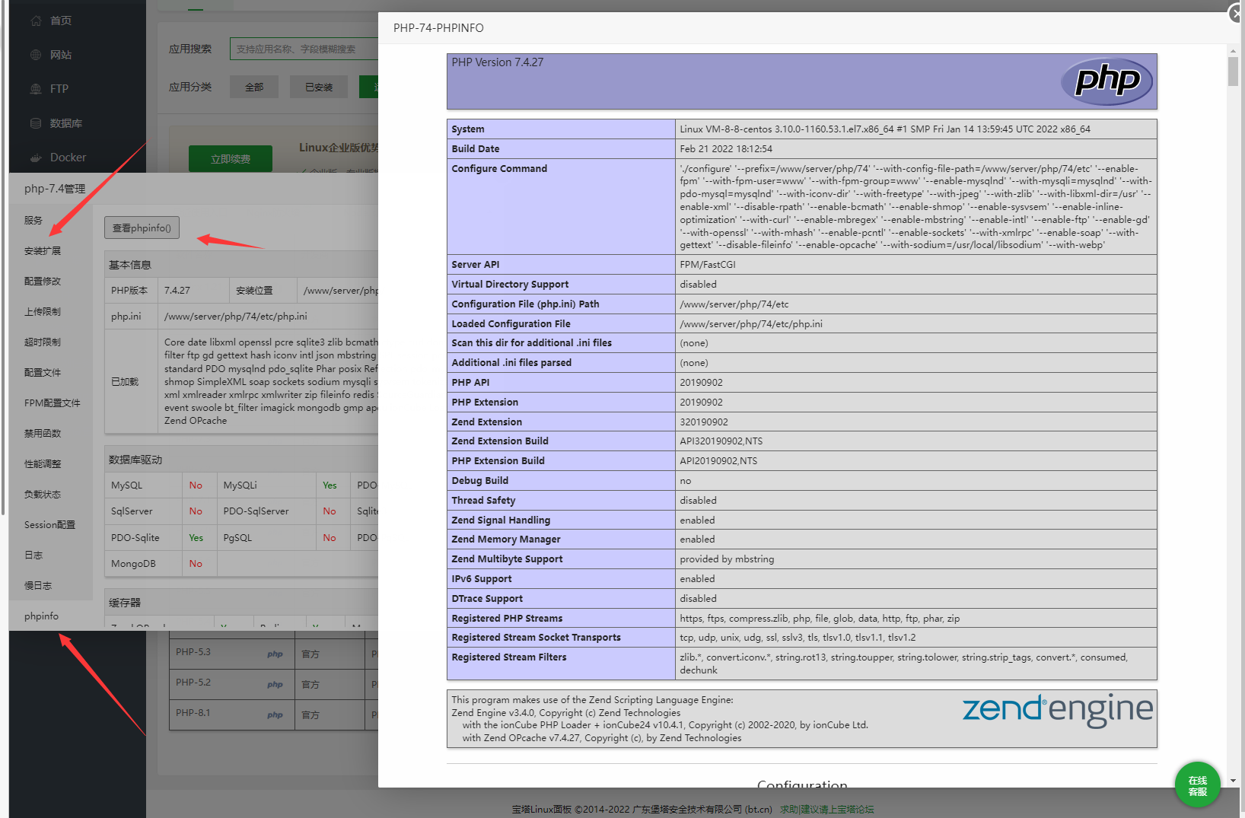This screenshot has height=818, width=1245.
Task: Click the Zend Engine logo
Action: click(x=1058, y=710)
